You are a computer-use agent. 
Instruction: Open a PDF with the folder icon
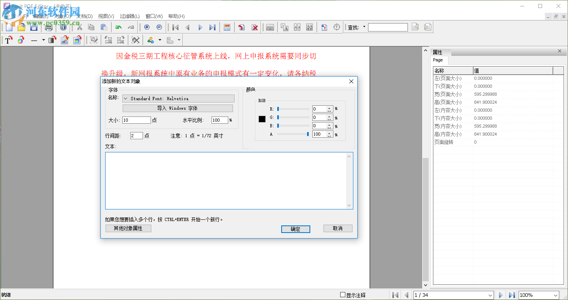pos(21,27)
